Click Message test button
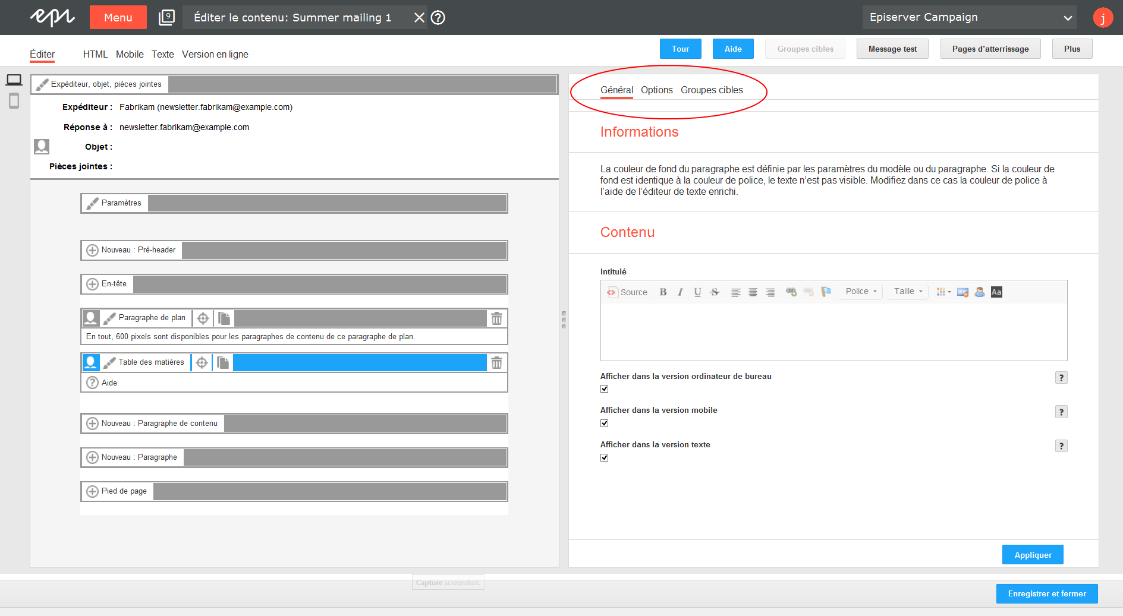The image size is (1123, 616). [892, 49]
